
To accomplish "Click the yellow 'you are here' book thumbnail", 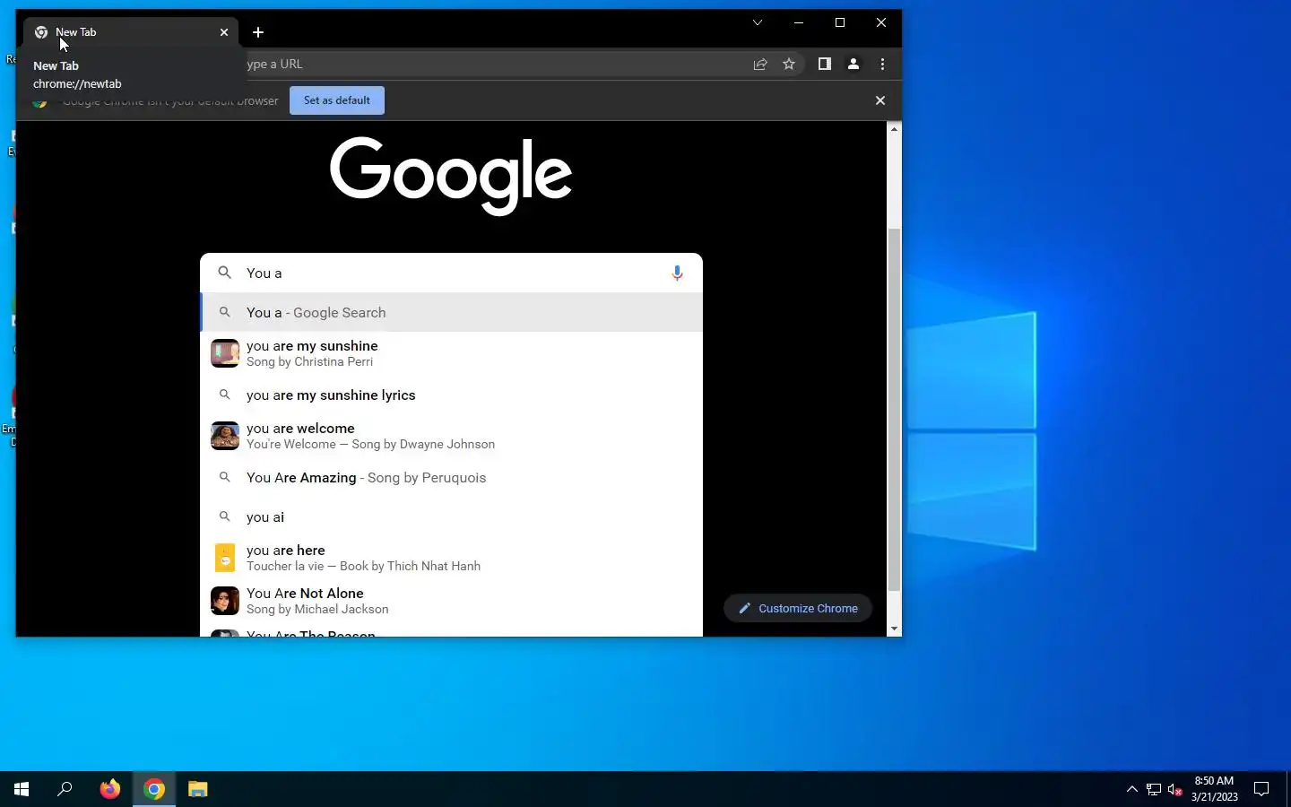I will coord(225,558).
